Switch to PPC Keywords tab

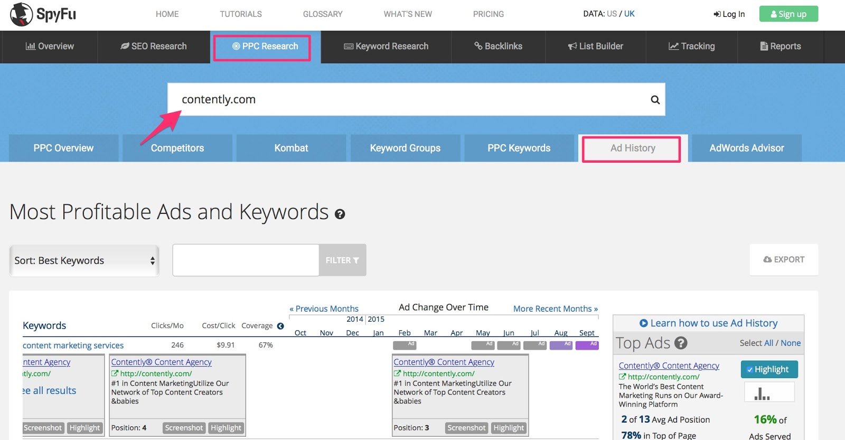pos(519,148)
